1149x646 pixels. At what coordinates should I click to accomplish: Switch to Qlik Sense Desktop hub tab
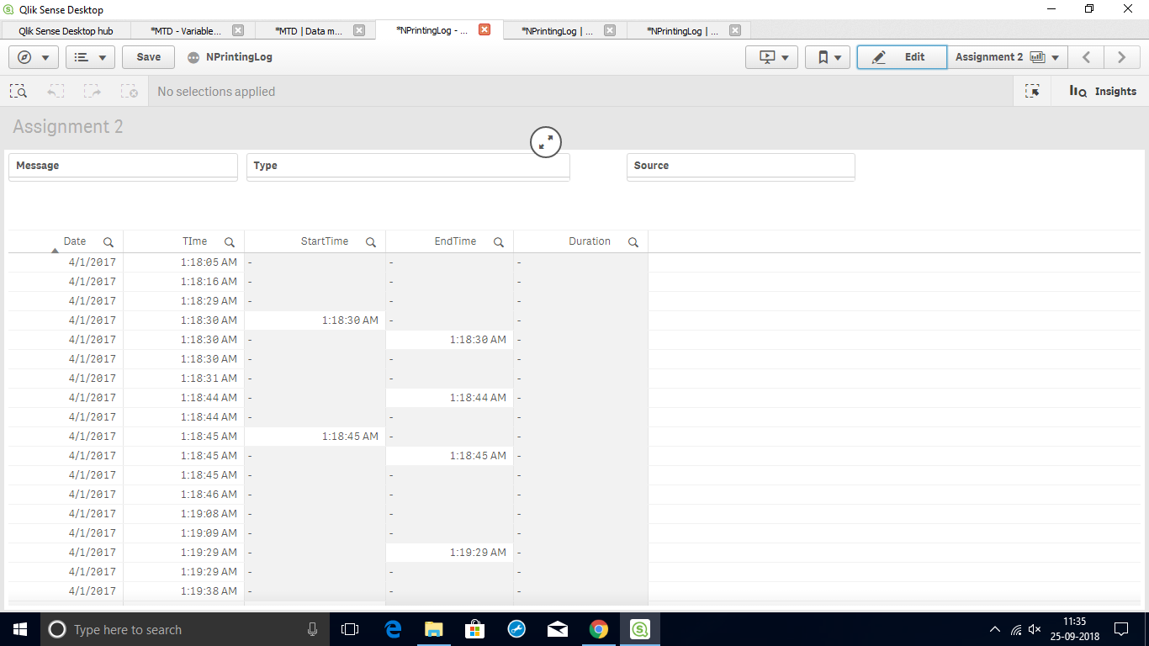pos(66,30)
